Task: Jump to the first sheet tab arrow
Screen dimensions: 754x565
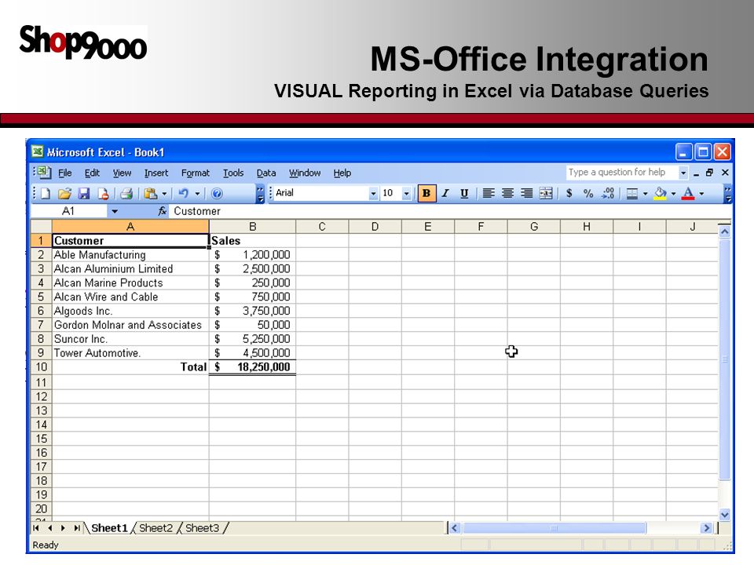Action: [36, 528]
